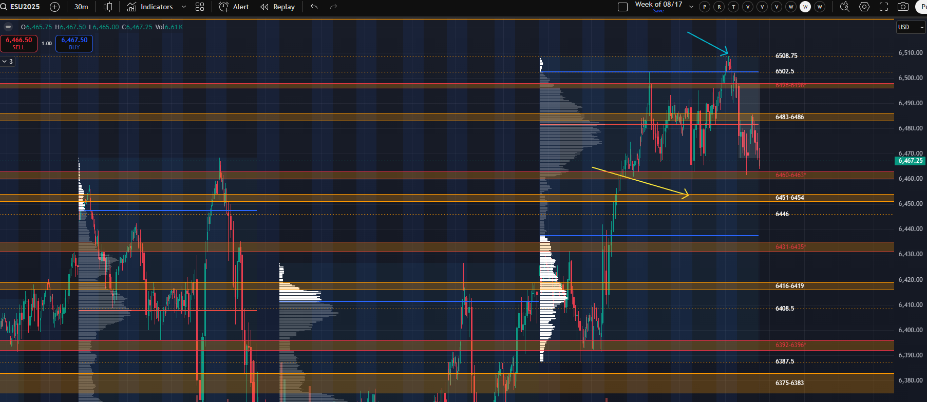Undo the last chart action
The image size is (927, 402).
click(x=314, y=7)
